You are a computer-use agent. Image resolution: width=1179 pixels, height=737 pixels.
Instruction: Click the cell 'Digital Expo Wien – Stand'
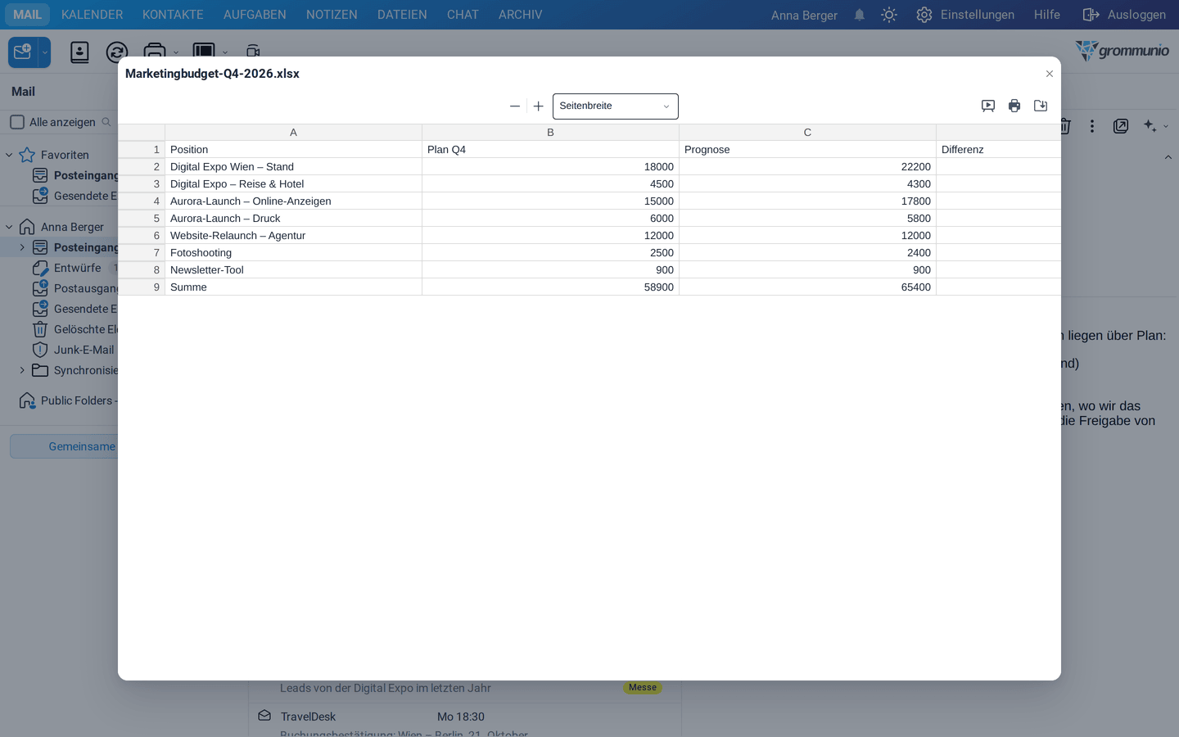(294, 167)
